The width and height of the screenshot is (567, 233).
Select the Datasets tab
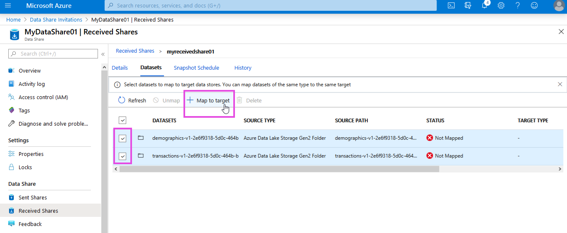coord(151,68)
